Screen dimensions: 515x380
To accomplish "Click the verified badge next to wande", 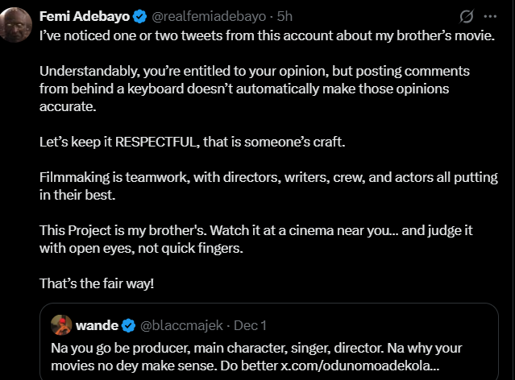I will point(128,326).
